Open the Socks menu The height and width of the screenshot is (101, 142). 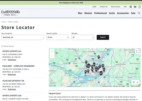click(x=112, y=13)
